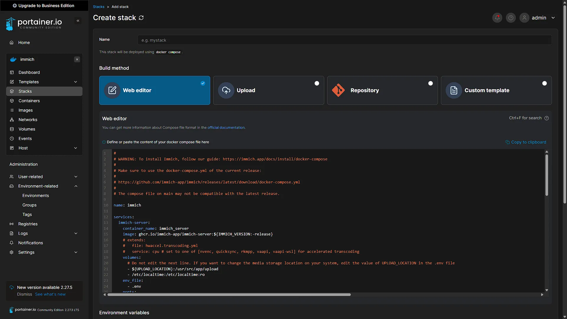Dismiss the new version notice
Screen dimensions: 567x319
[x=25, y=294]
